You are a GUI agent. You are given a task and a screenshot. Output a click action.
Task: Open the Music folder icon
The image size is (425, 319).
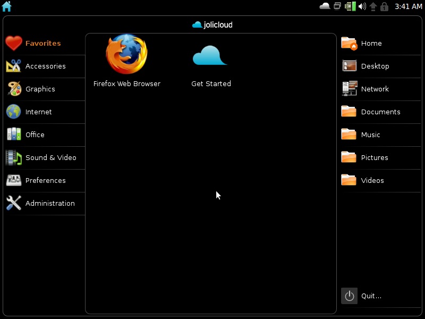click(348, 134)
